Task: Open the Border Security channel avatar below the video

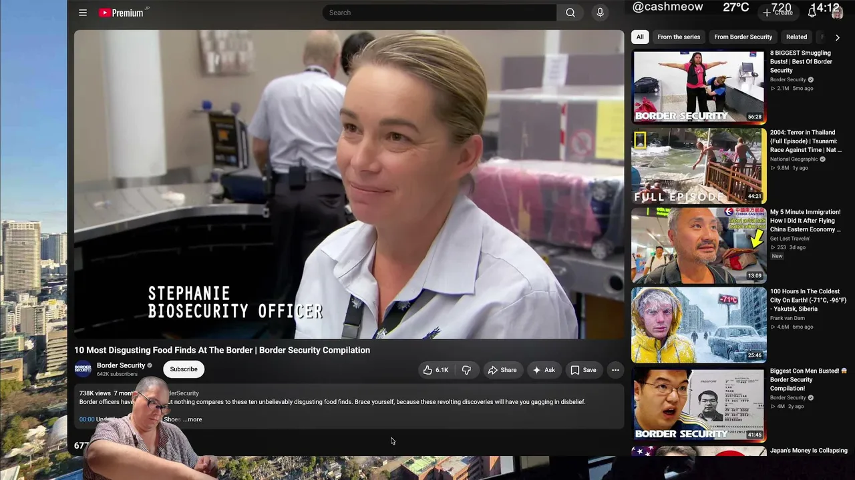Action: 83,369
